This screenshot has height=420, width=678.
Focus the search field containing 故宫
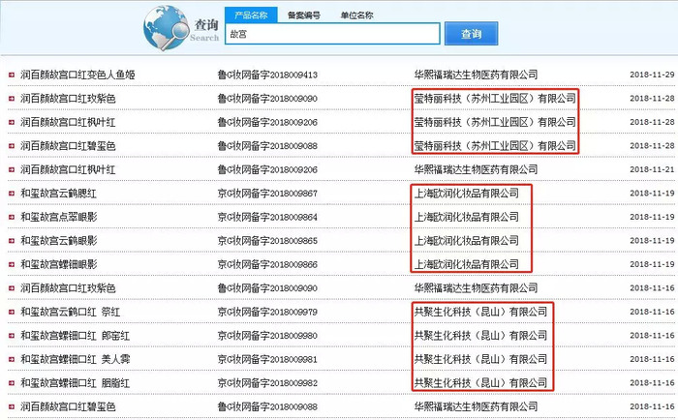(332, 34)
